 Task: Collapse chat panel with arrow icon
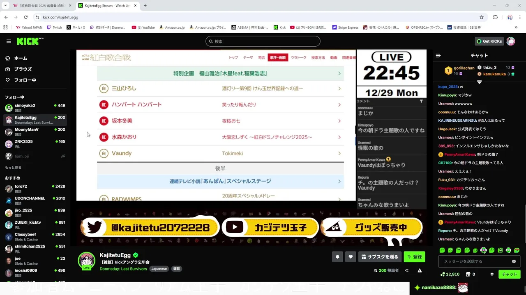point(438,55)
